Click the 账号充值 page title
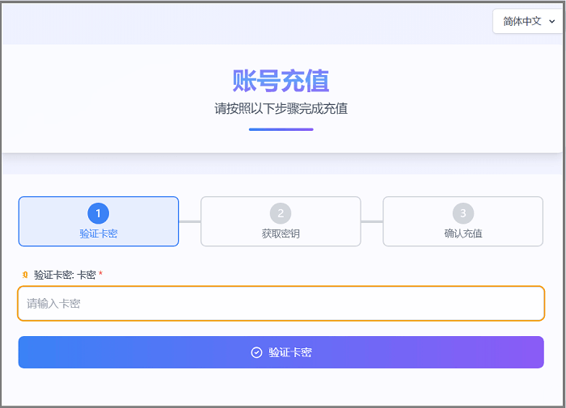This screenshot has width=566, height=408. click(x=281, y=82)
